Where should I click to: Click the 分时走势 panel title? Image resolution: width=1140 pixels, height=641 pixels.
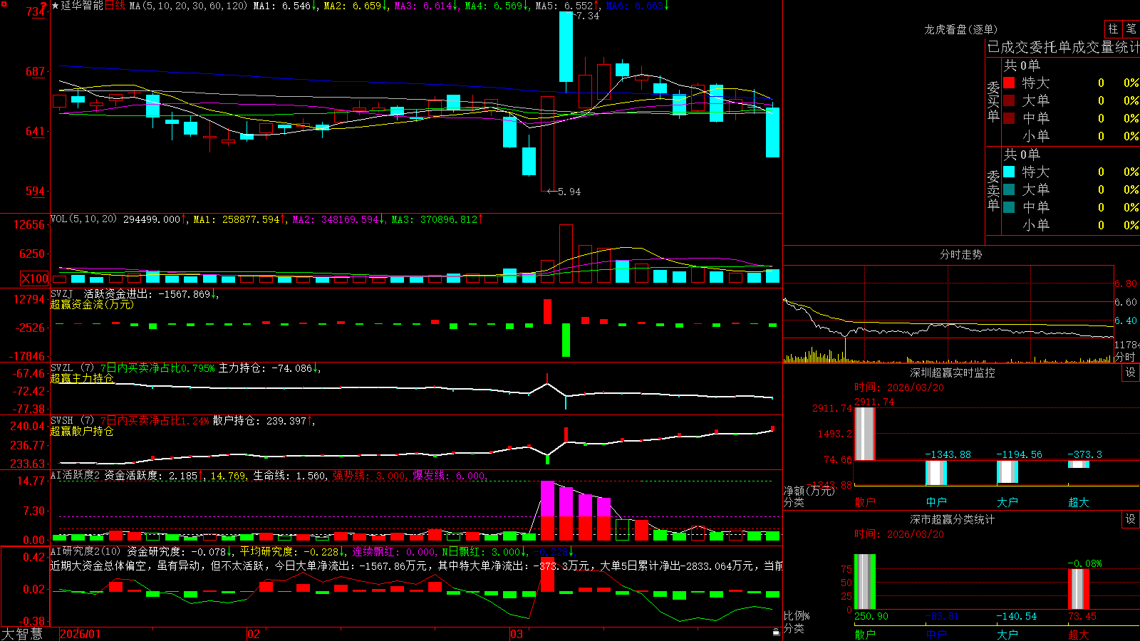click(x=960, y=254)
